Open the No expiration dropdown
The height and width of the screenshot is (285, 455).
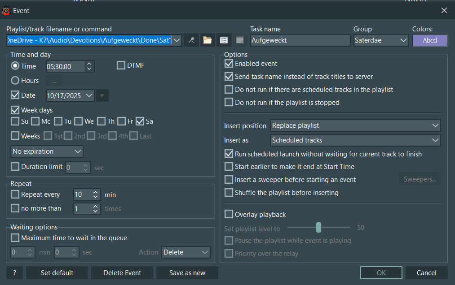[x=47, y=151]
